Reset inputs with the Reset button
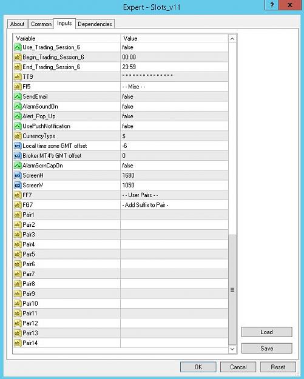This screenshot has height=379, width=304. coord(278,367)
